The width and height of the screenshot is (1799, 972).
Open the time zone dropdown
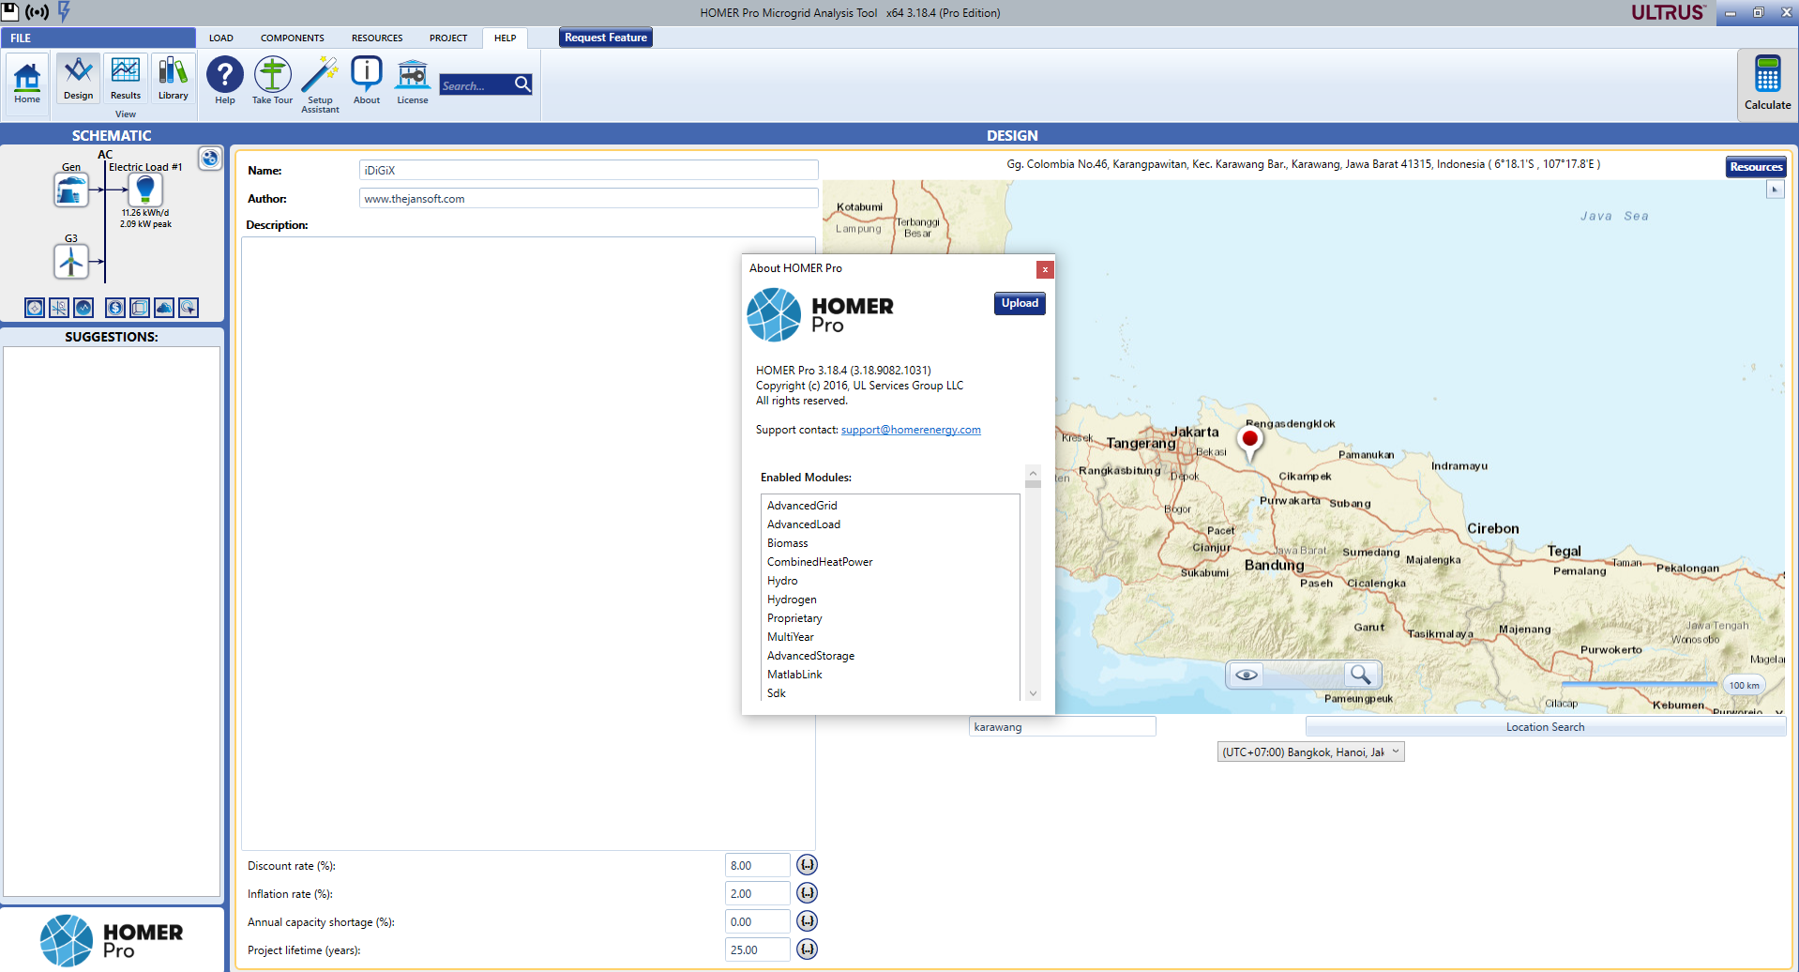click(x=1310, y=752)
